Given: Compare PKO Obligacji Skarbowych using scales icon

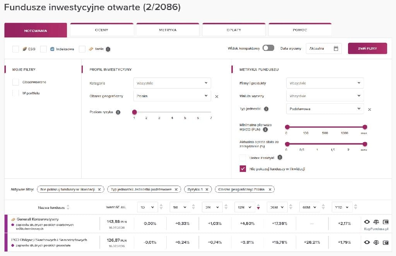Looking at the screenshot, I should tap(376, 242).
